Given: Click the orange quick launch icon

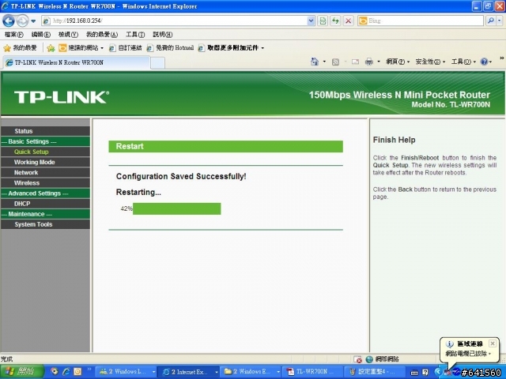Looking at the screenshot, I should click(77, 372).
